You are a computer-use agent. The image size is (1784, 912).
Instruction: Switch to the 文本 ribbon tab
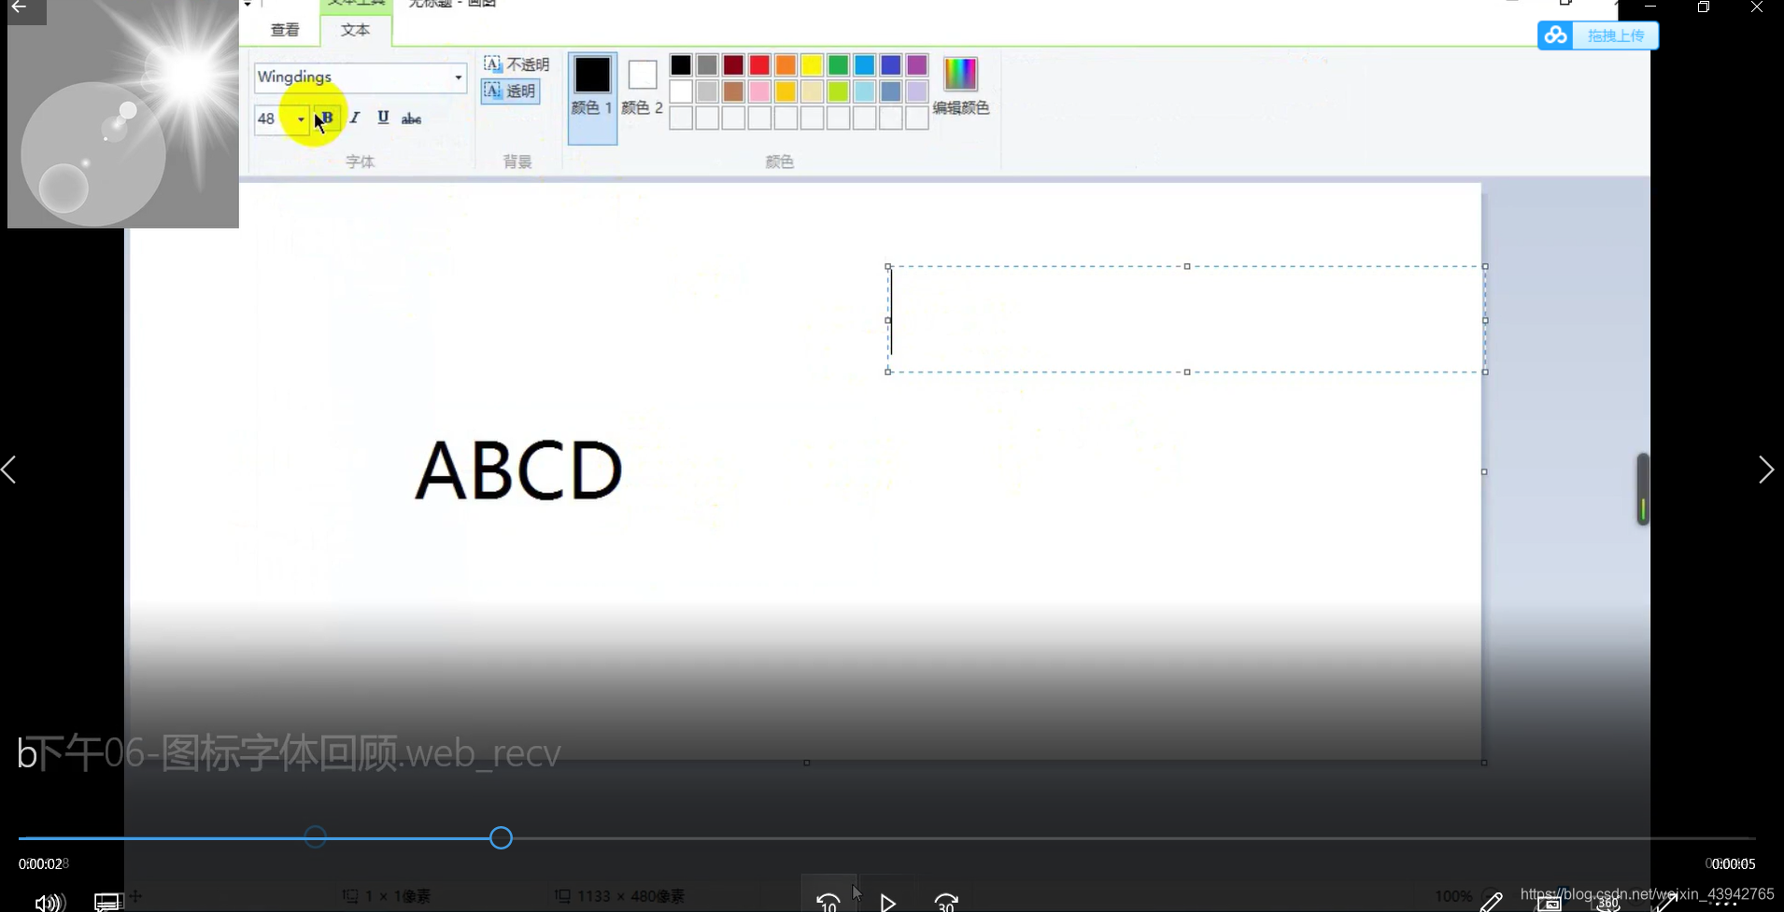pos(355,30)
